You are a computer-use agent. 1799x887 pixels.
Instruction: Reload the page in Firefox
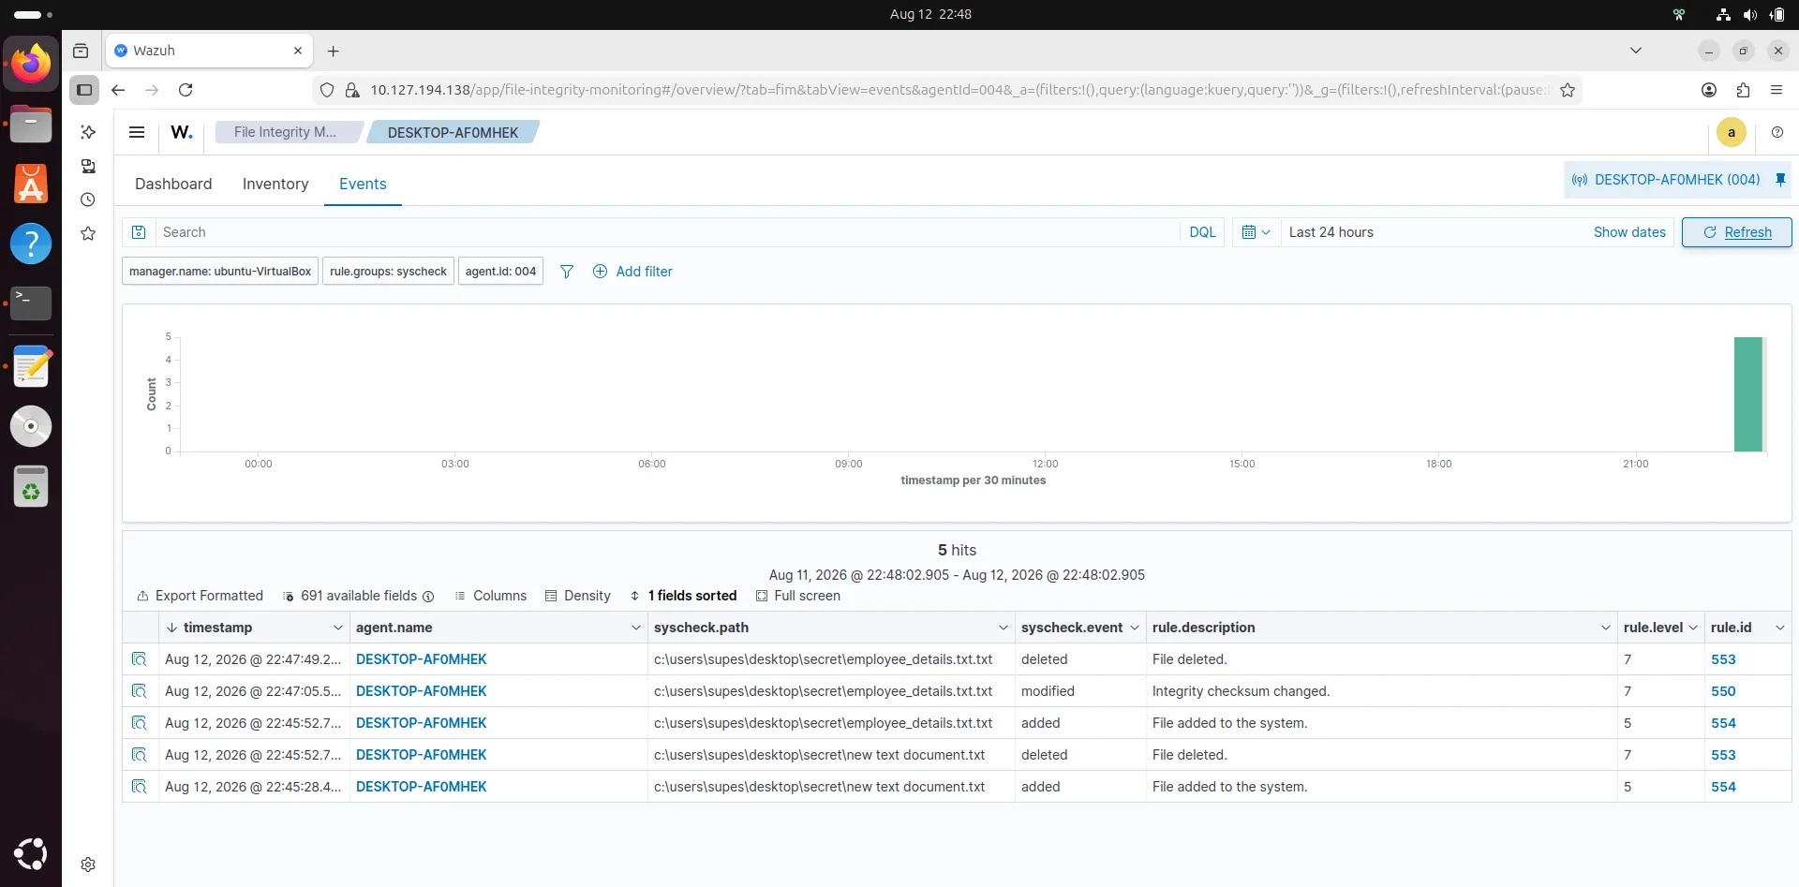pyautogui.click(x=186, y=90)
